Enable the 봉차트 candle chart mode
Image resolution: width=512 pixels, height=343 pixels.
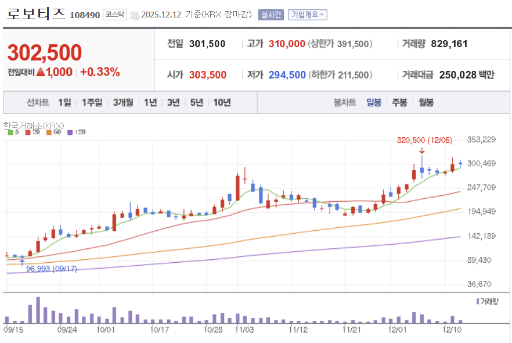pyautogui.click(x=346, y=102)
